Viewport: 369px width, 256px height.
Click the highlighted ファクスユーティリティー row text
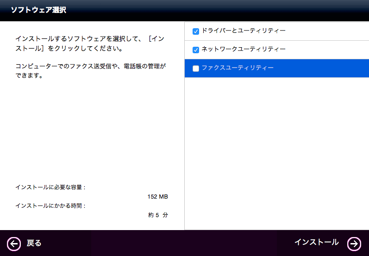pos(238,68)
